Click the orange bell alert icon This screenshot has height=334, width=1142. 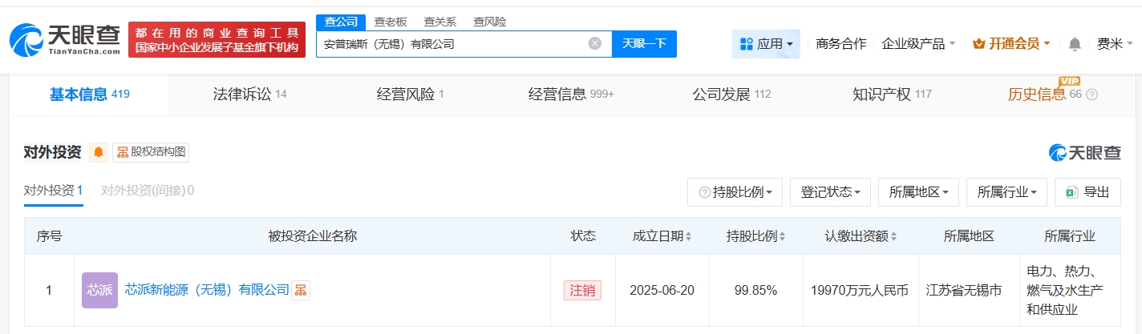coord(99,152)
